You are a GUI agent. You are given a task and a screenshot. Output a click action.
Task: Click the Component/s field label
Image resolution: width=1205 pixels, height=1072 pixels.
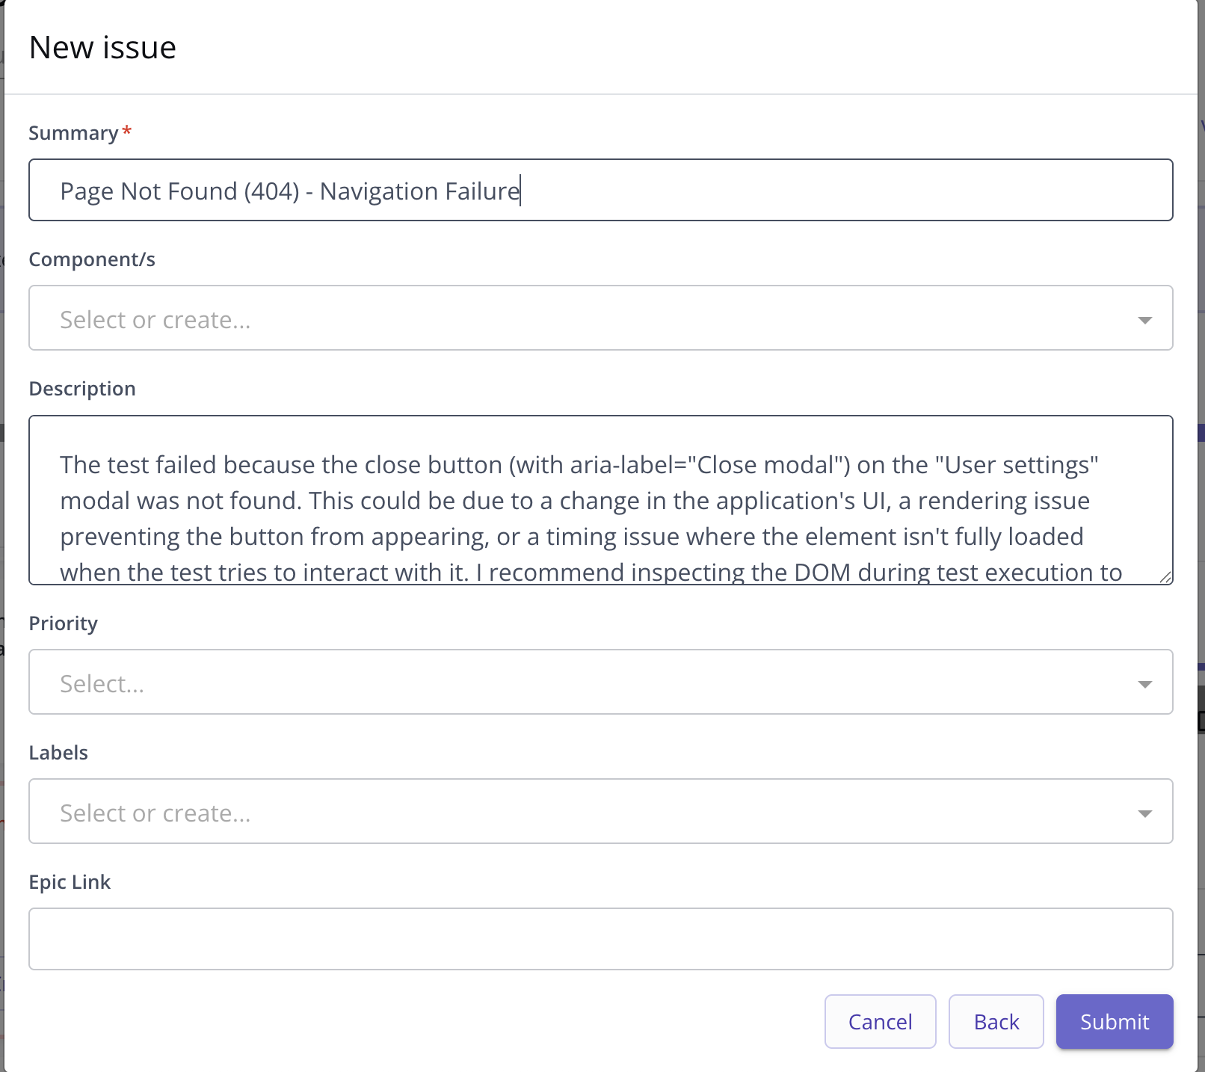[x=92, y=259]
